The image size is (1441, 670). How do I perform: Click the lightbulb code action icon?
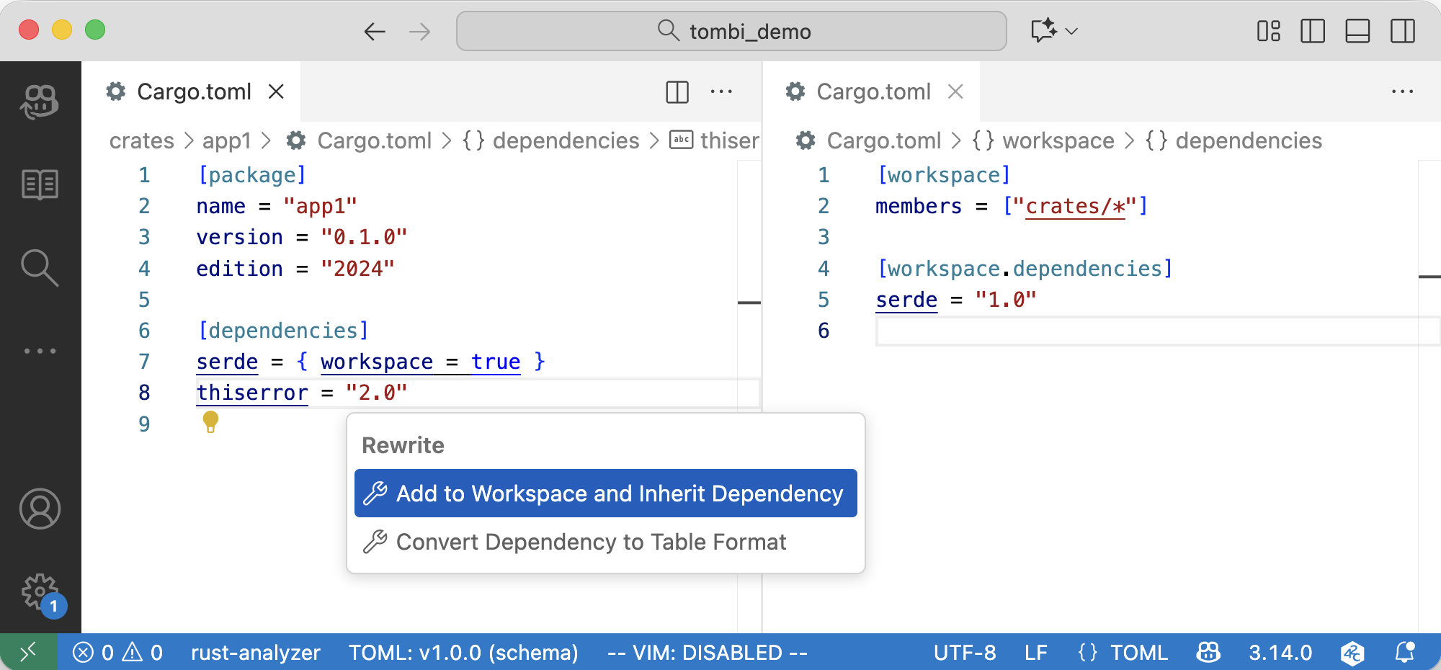tap(210, 422)
